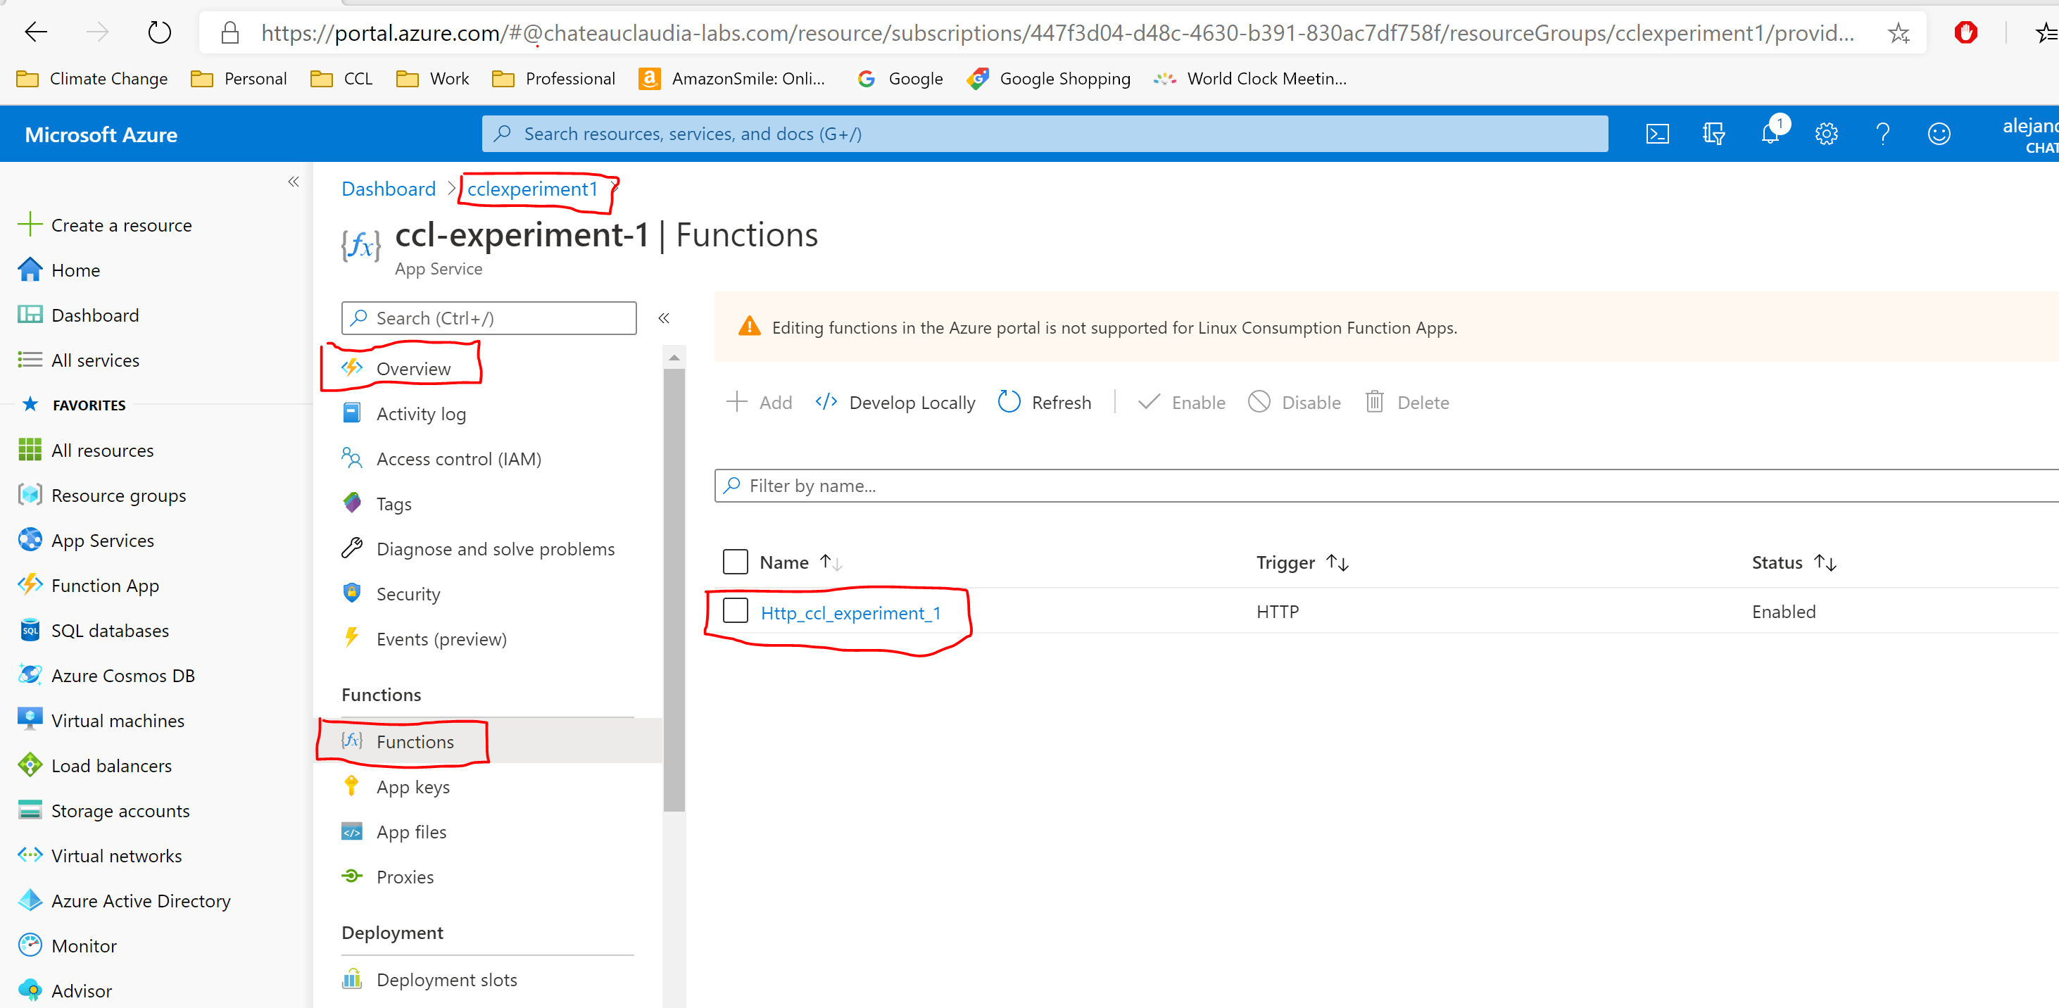
Task: Open Cloud Shell from the top bar
Action: [x=1657, y=134]
